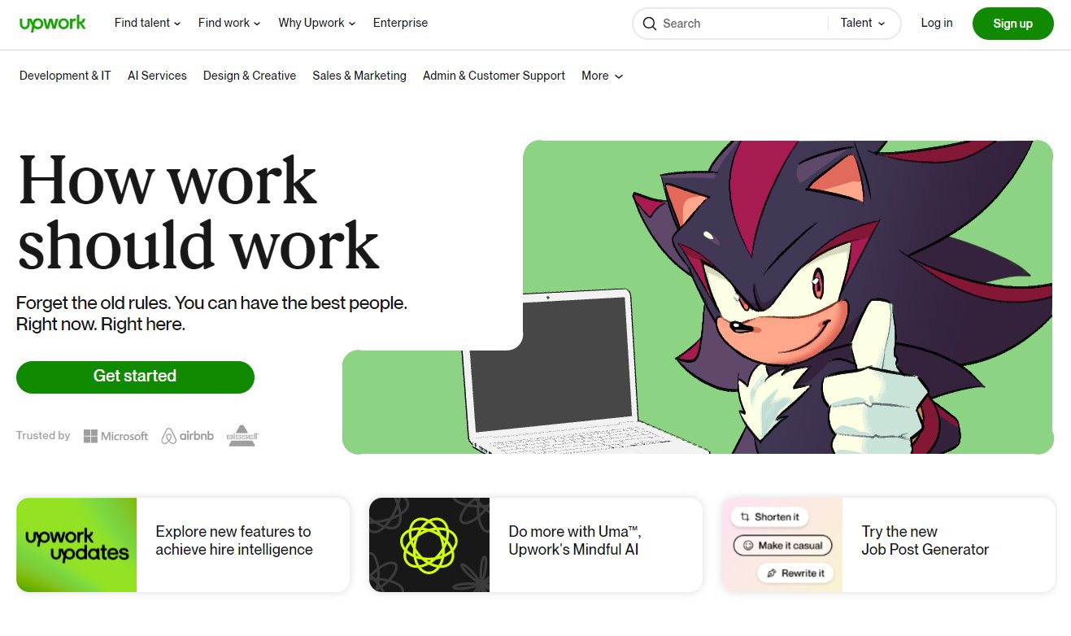Open Try the new Job Post Generator link
This screenshot has height=636, width=1071.
[925, 541]
